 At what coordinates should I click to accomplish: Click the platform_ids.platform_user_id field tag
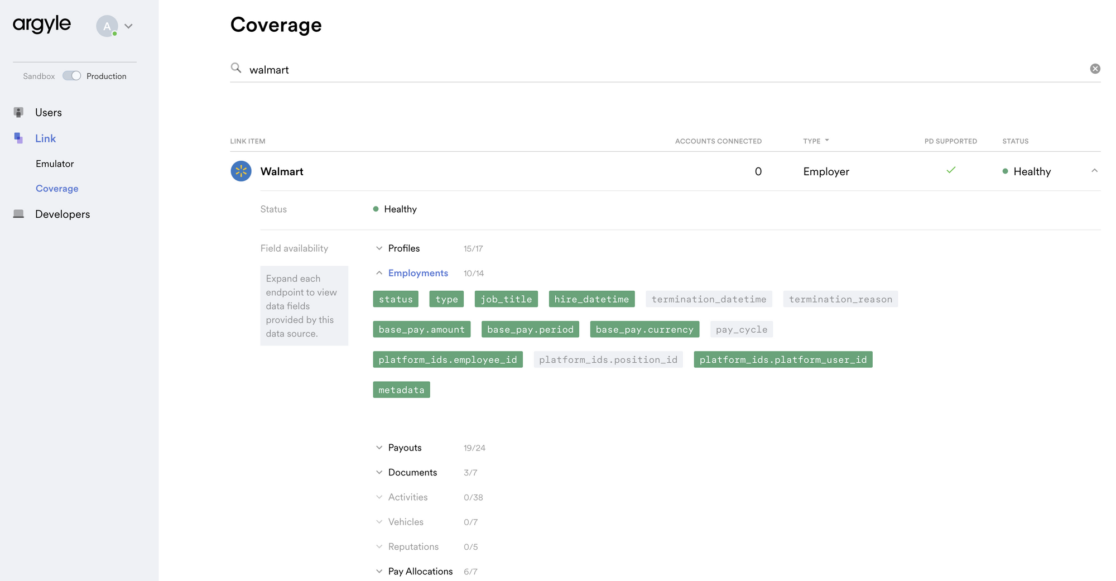click(783, 359)
